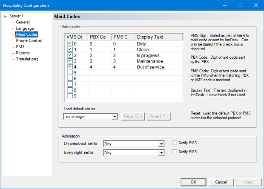This screenshot has width=264, height=189.
Task: Go to Phone Control settings
Action: tap(29, 41)
